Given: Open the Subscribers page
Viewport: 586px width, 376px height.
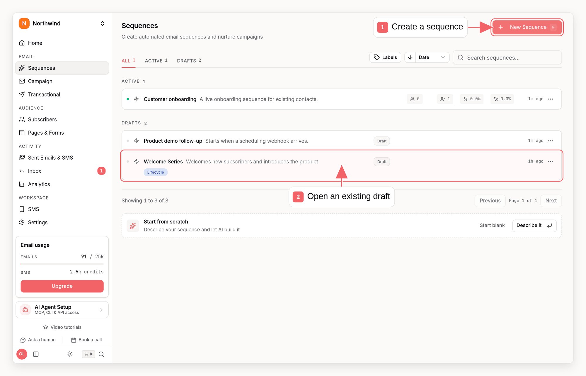Looking at the screenshot, I should 62,119.
